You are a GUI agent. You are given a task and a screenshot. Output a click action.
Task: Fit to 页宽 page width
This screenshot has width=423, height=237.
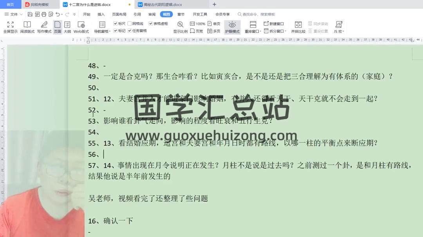196,31
